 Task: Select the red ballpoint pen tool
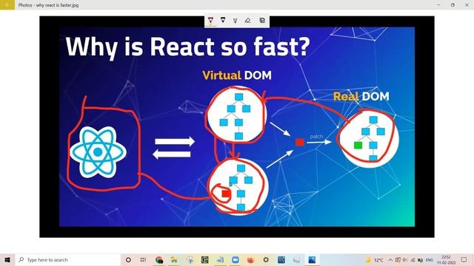click(210, 21)
